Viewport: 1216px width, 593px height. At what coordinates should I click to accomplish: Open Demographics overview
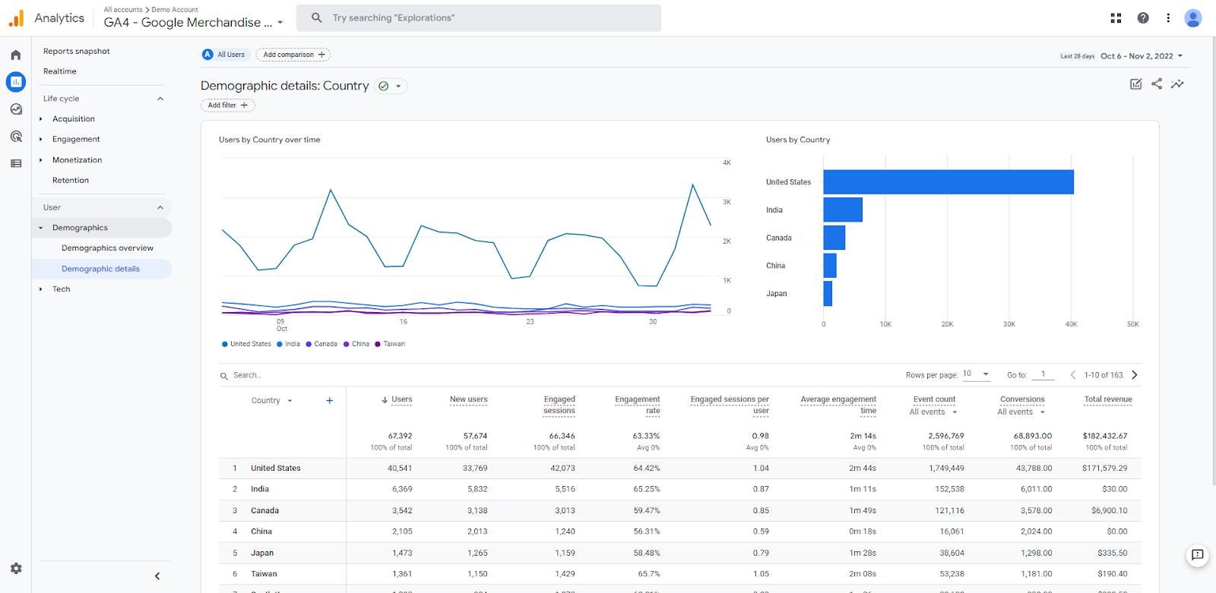107,248
